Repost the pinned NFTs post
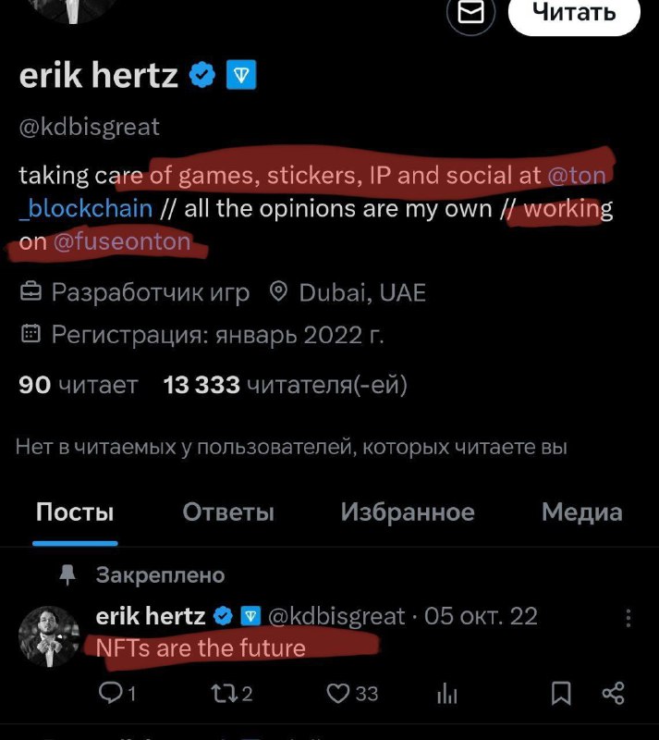The height and width of the screenshot is (740, 659). tap(234, 693)
